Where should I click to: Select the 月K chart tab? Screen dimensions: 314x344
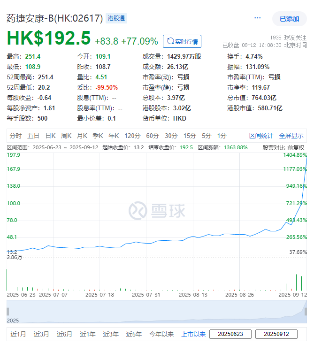pos(82,136)
